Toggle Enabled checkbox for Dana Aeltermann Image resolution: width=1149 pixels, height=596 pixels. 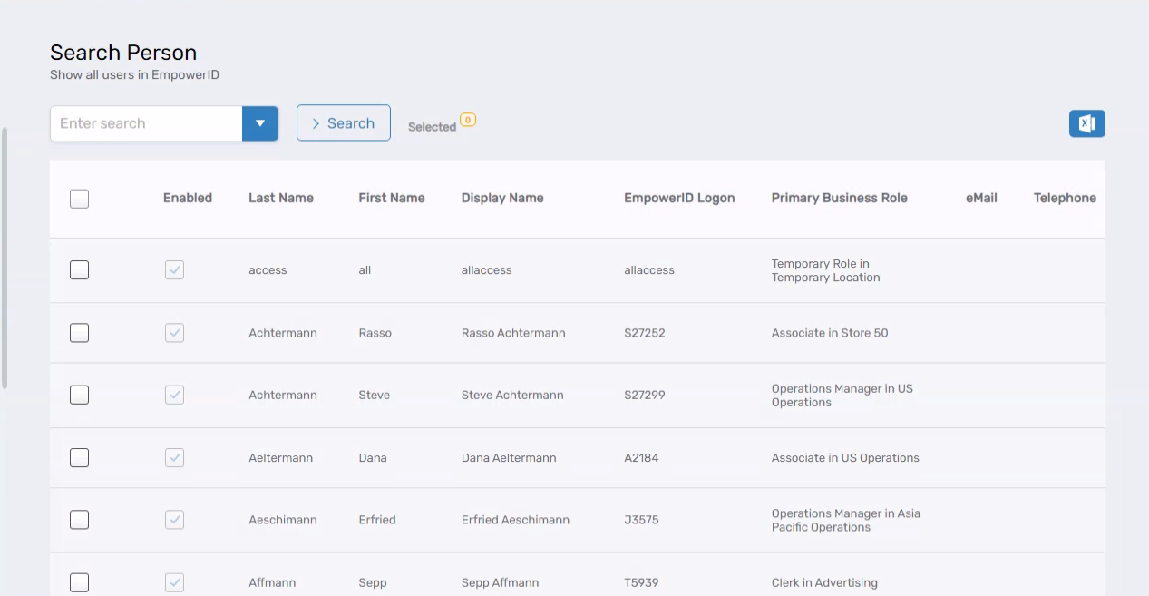click(174, 458)
